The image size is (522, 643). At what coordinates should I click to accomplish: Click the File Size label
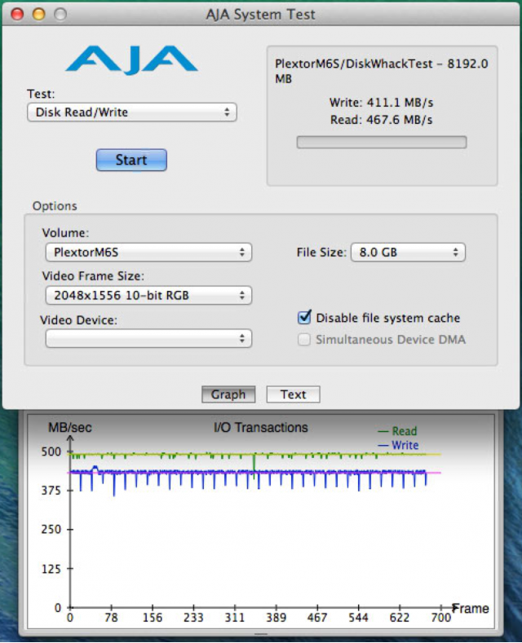(x=321, y=252)
